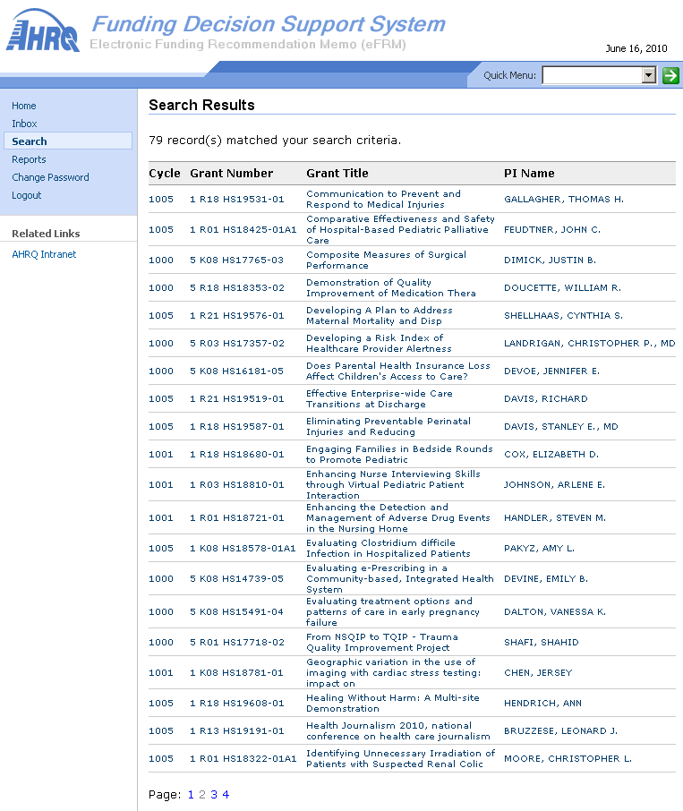The width and height of the screenshot is (683, 811).
Task: Go to Home in sidebar
Action: coord(24,106)
